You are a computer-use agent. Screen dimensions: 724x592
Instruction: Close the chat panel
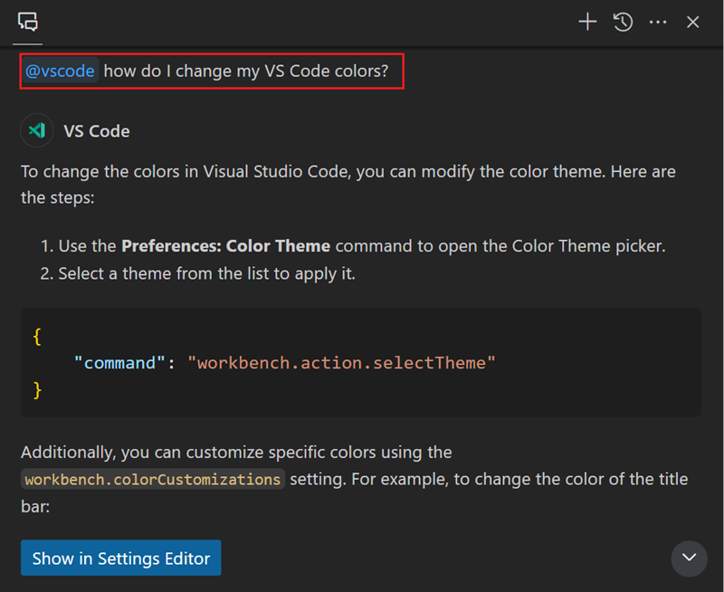693,22
